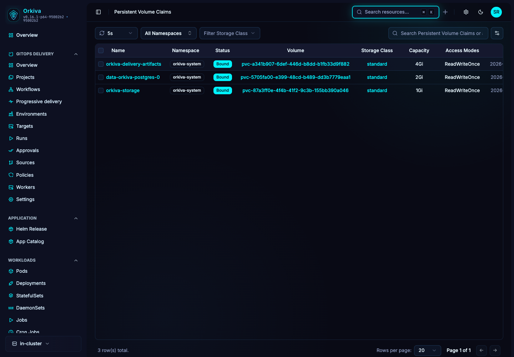This screenshot has width=514, height=357.
Task: Open Progressive delivery in sidebar
Action: pos(39,101)
